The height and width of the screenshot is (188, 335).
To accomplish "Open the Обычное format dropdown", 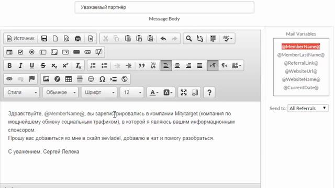I will (x=60, y=92).
